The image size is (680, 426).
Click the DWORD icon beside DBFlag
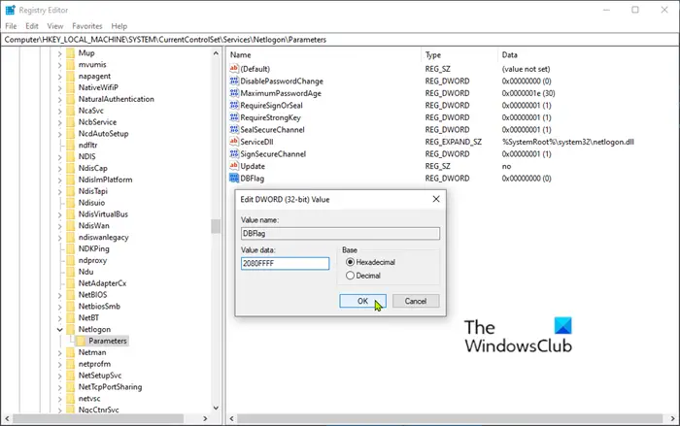point(234,179)
